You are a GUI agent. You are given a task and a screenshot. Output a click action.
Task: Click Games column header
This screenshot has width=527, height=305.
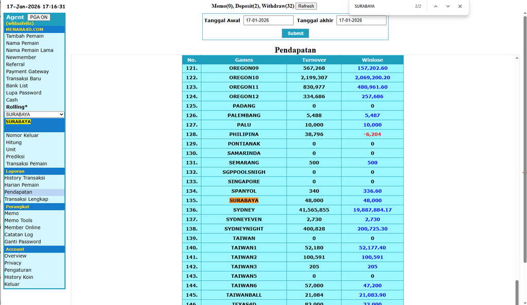pyautogui.click(x=244, y=60)
